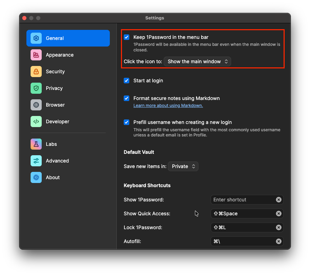Clear the Show Quick Access shortcut
310x275 pixels.
click(x=278, y=214)
